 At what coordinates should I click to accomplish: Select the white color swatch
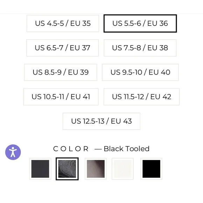[x=122, y=169]
